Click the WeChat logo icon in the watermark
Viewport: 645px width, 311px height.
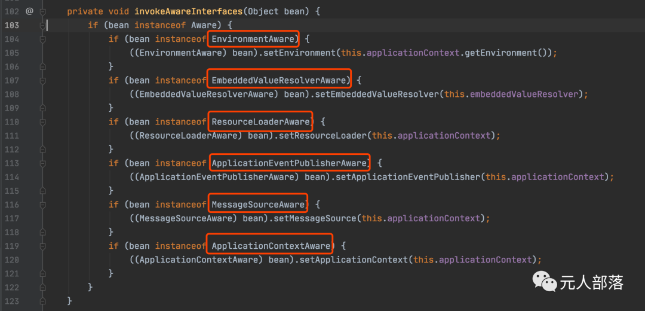click(545, 282)
